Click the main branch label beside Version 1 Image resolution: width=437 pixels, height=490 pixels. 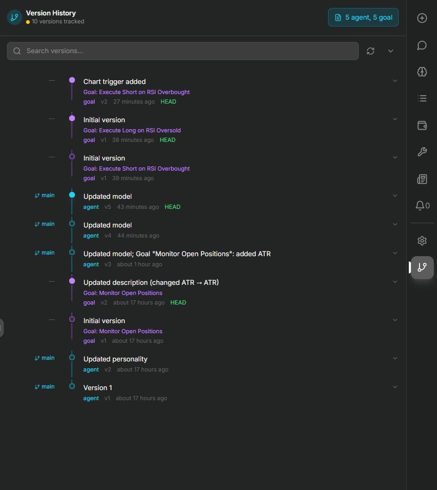point(44,386)
